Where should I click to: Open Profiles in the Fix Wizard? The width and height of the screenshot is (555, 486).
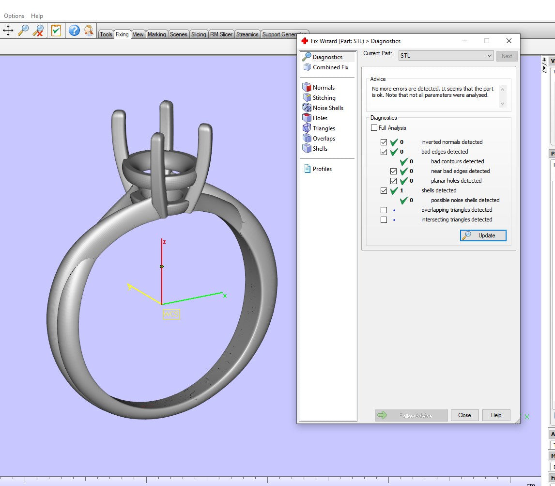[x=322, y=169]
